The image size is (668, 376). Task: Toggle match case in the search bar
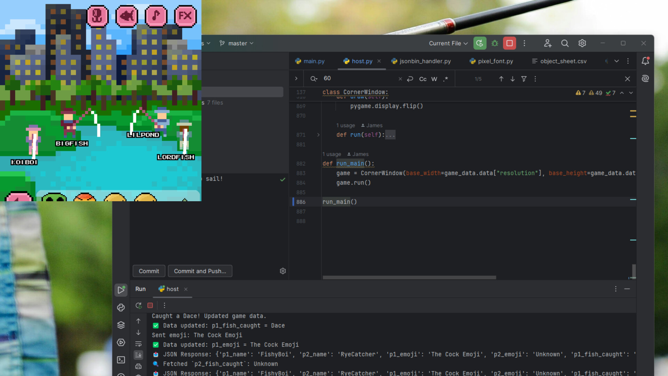422,79
